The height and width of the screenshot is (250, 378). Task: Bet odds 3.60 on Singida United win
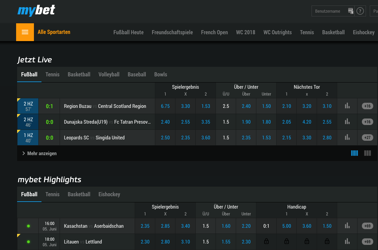[x=206, y=138]
